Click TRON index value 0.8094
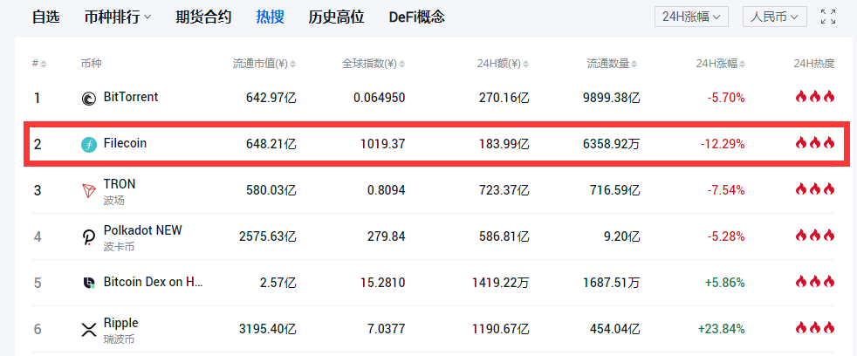This screenshot has height=356, width=857. (x=387, y=191)
